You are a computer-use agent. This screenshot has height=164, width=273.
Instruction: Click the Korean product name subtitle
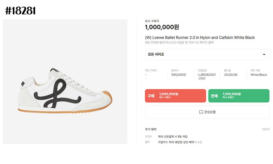[x=179, y=43]
